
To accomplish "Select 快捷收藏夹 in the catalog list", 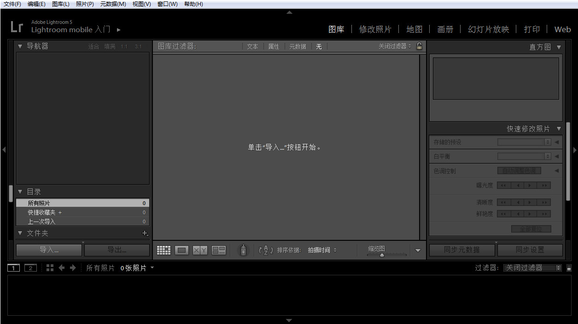I will (x=41, y=212).
